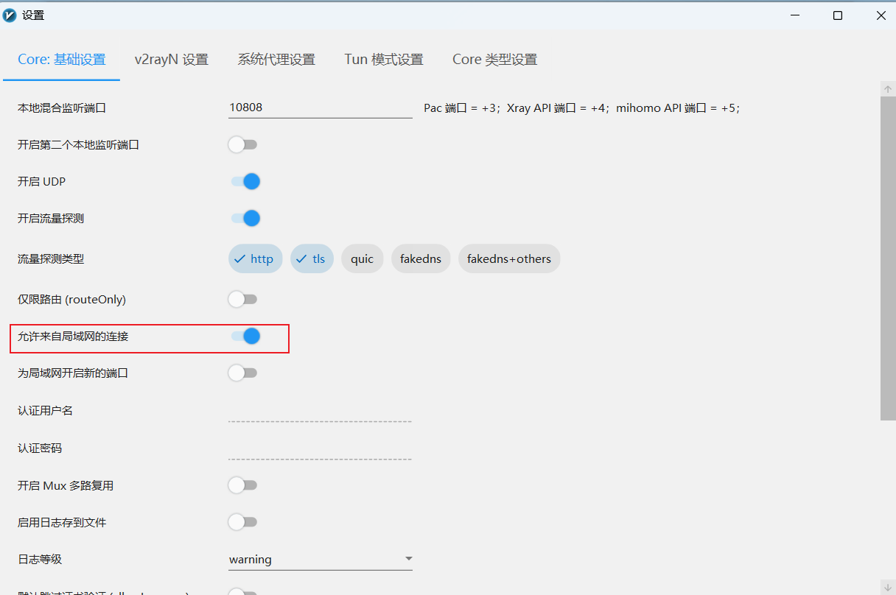Viewport: 896px width, 595px height.
Task: Enable the 开启第二个本地监听端口 toggle
Action: [242, 144]
